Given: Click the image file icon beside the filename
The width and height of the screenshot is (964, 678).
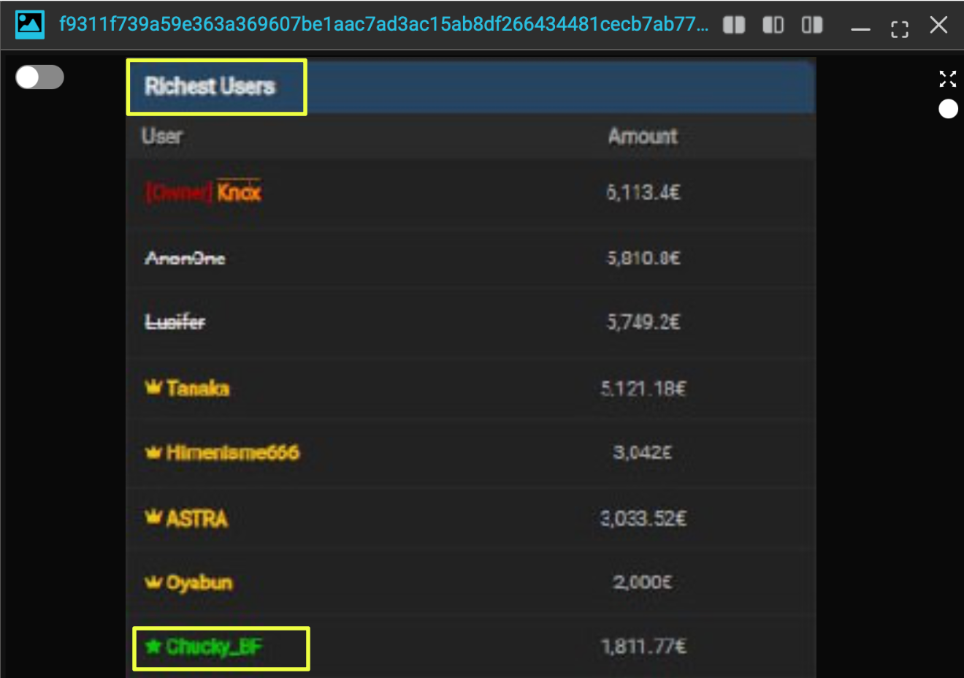Looking at the screenshot, I should pyautogui.click(x=29, y=24).
